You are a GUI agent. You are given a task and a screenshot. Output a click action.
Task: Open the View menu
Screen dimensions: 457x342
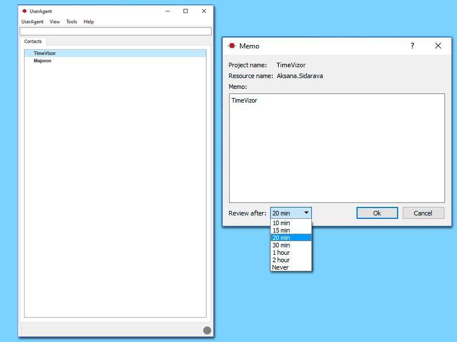point(54,22)
